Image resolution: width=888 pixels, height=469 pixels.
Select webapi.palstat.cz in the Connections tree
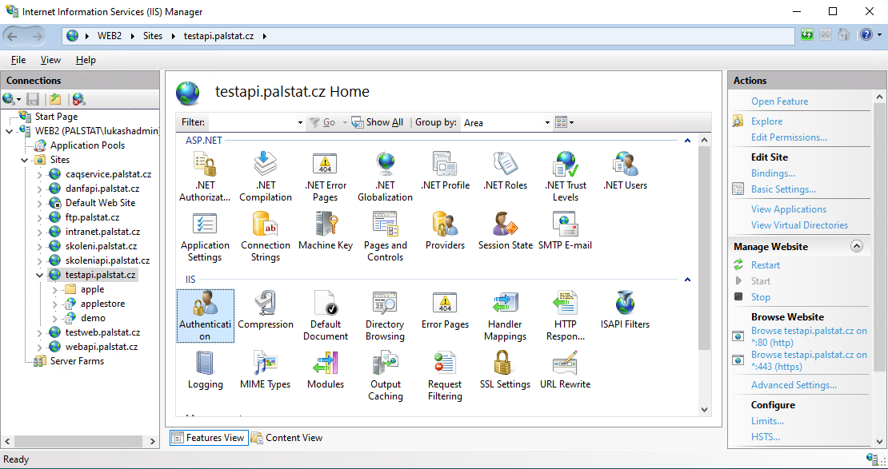[x=102, y=347]
